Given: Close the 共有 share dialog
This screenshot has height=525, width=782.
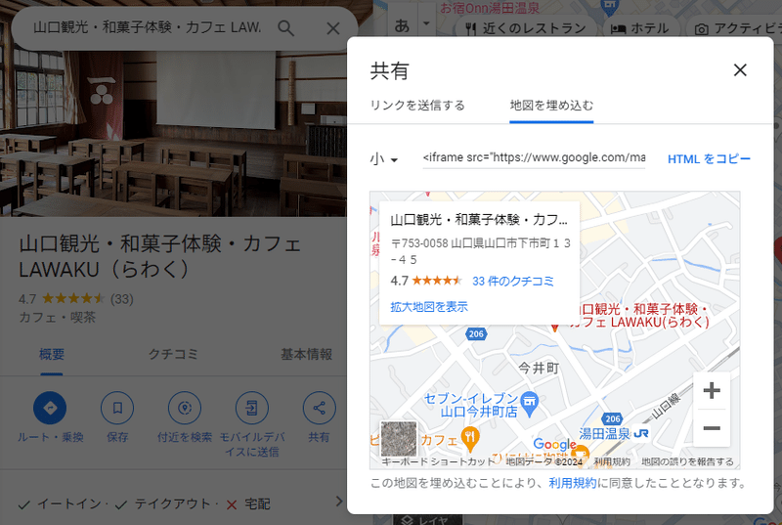Looking at the screenshot, I should [x=740, y=69].
